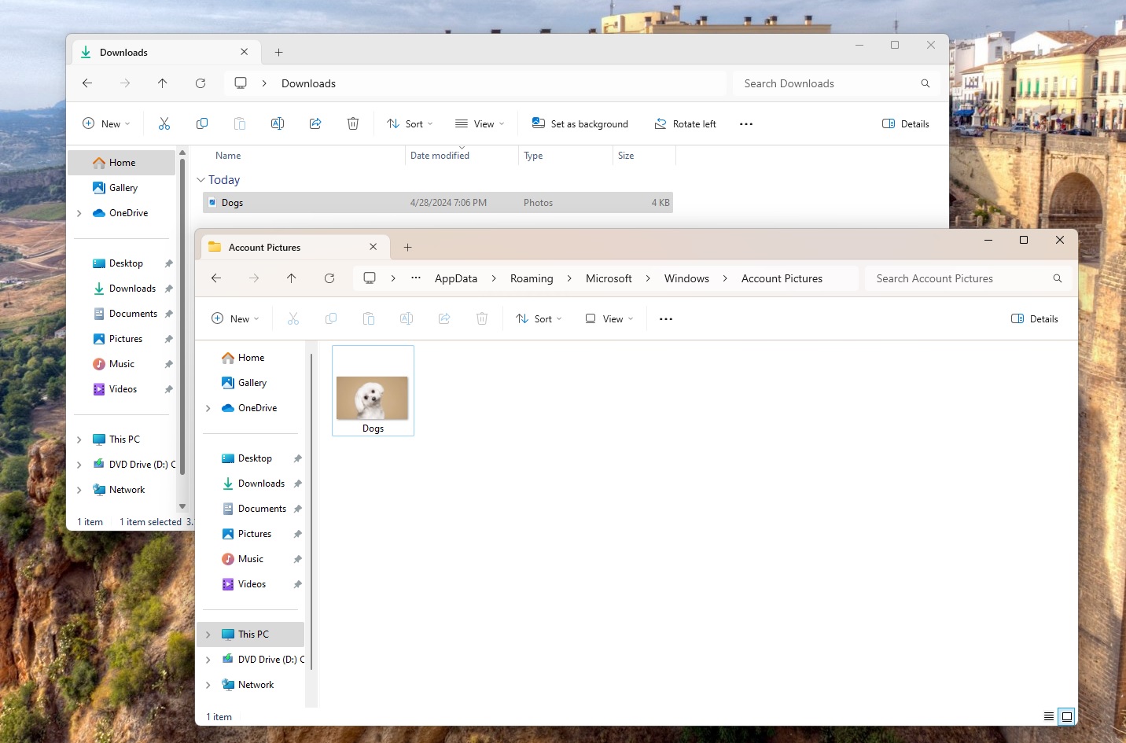Toggle the Details pane in Downloads

905,123
